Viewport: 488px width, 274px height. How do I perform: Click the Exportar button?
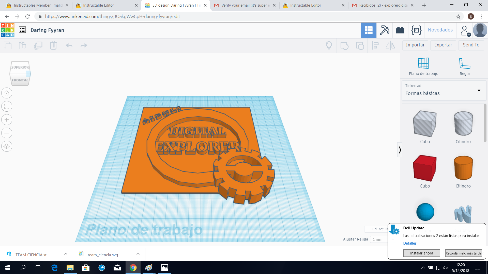tap(443, 45)
